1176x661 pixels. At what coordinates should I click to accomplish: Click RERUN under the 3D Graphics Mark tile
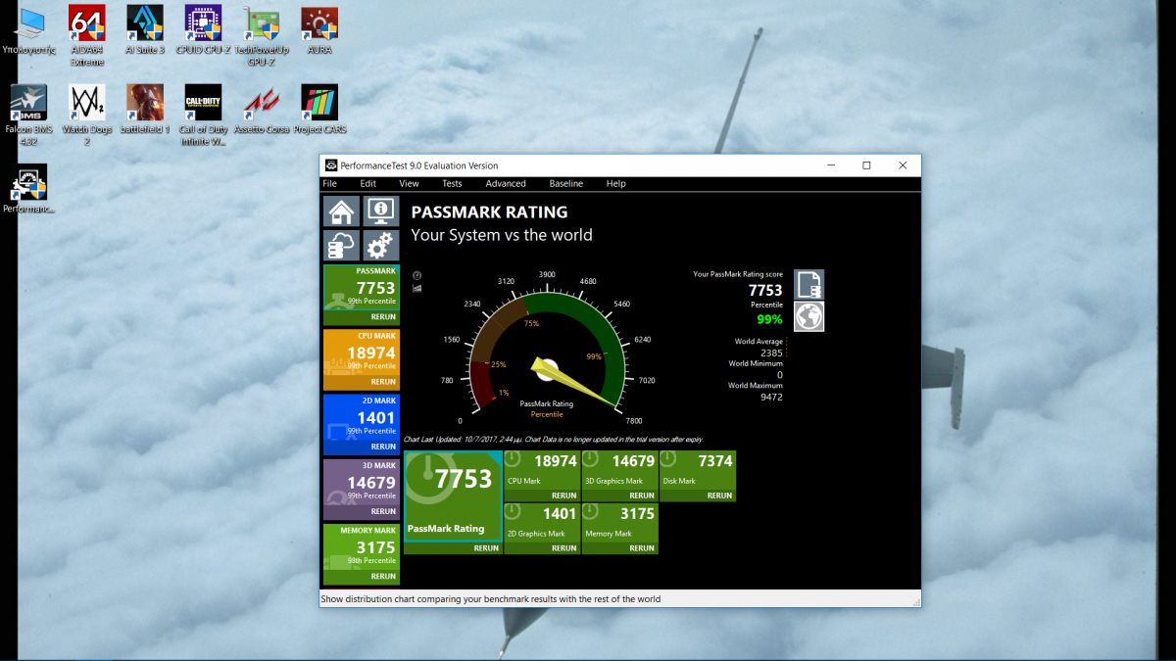tap(642, 496)
